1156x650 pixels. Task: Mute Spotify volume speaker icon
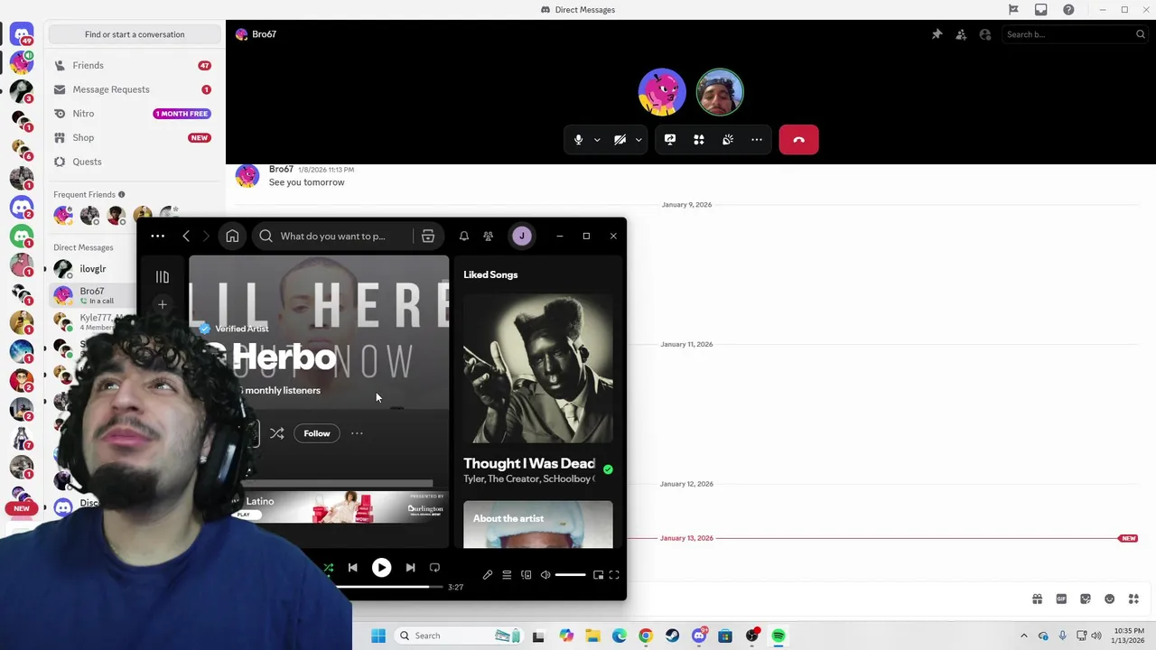click(545, 575)
